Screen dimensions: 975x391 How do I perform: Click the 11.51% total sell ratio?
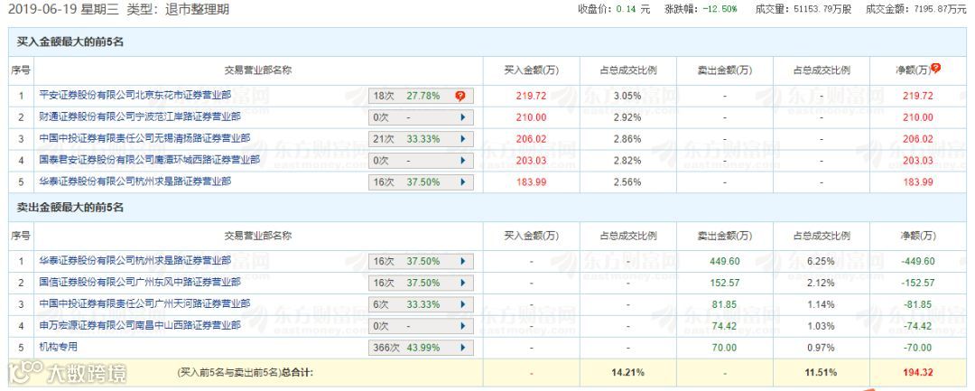point(822,372)
